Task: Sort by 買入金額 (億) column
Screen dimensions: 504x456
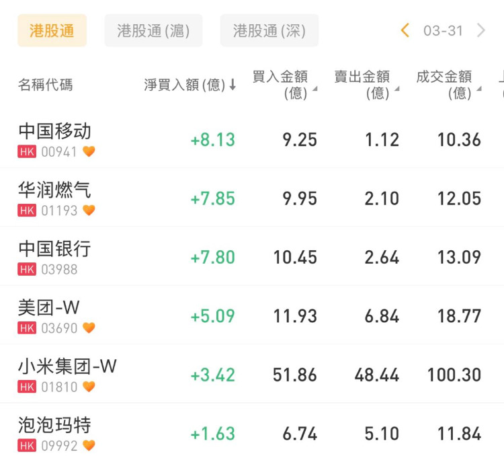Action: click(x=285, y=85)
